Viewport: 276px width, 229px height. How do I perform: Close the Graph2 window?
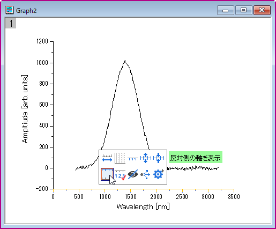click(x=262, y=10)
